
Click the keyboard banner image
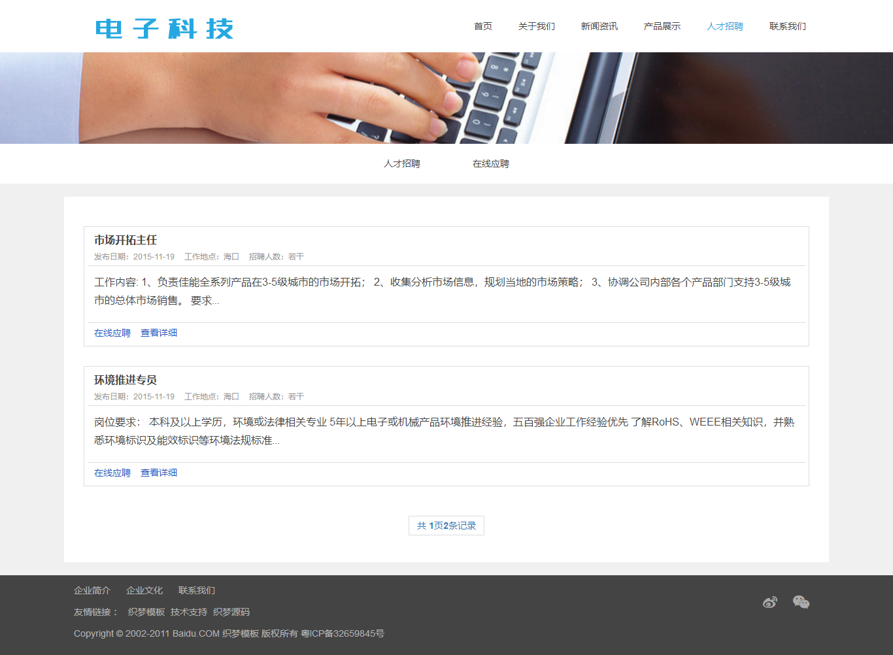click(446, 98)
